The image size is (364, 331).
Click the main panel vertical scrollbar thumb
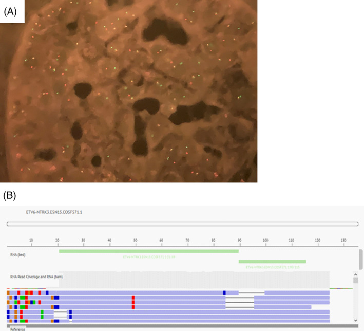pos(360,260)
